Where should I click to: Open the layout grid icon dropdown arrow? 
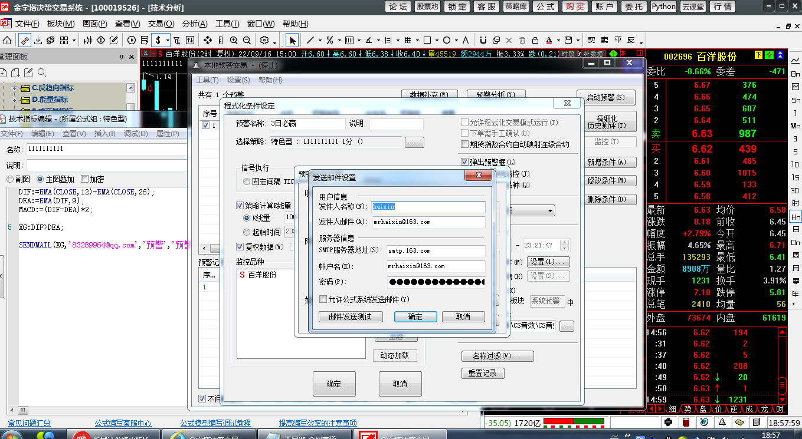(x=74, y=41)
